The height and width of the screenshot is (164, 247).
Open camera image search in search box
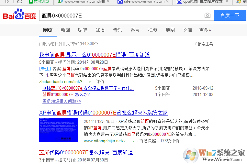[x=207, y=16]
